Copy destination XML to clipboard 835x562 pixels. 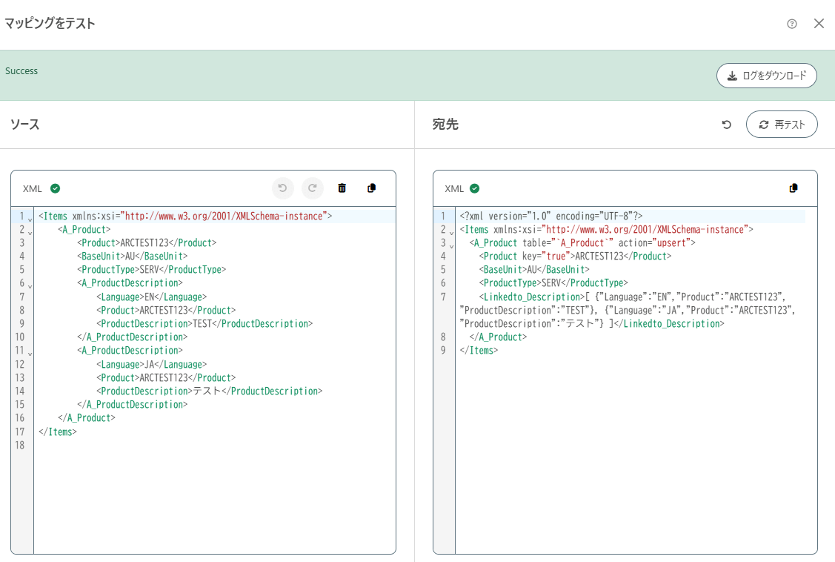(794, 188)
